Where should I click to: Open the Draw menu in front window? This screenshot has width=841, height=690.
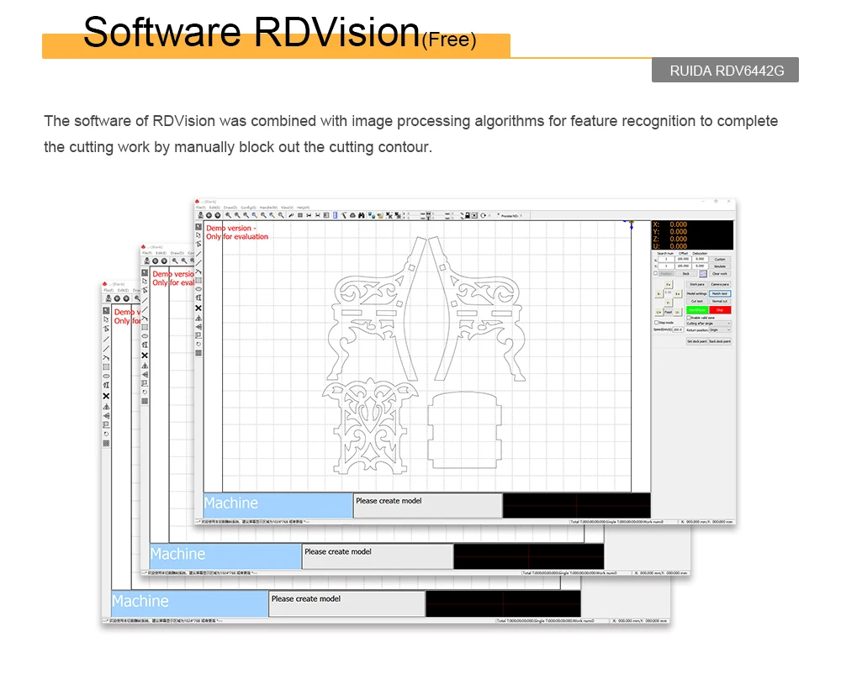coord(230,208)
